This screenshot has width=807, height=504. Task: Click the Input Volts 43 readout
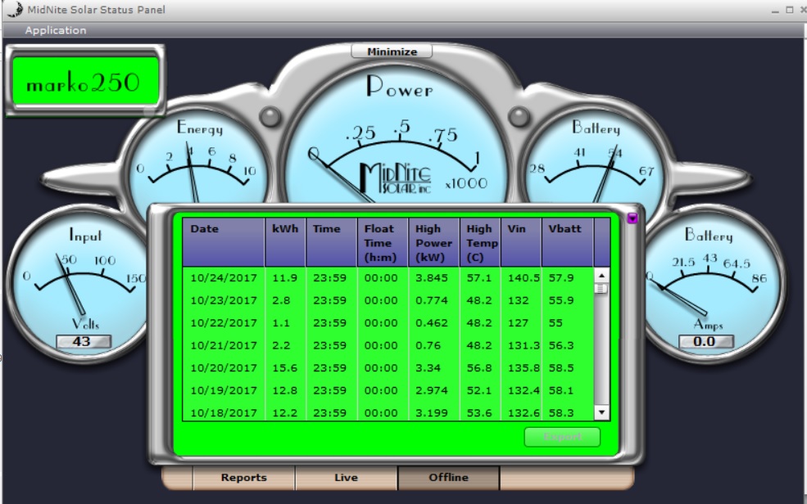pyautogui.click(x=83, y=342)
